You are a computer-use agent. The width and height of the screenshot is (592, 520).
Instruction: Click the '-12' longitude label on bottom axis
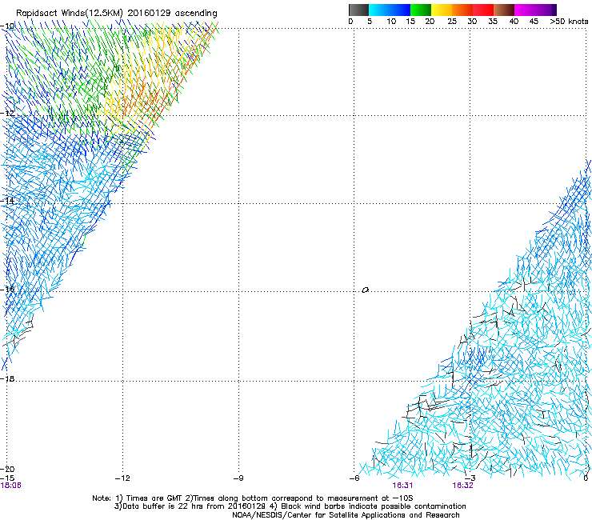coord(122,478)
